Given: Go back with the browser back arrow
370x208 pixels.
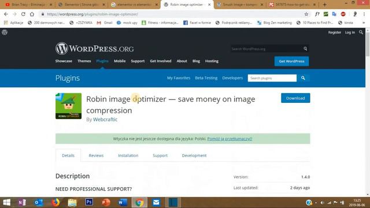Looking at the screenshot, I should 6,14.
